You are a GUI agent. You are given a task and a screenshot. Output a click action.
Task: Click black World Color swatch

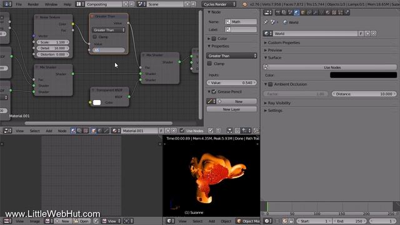[364, 75]
